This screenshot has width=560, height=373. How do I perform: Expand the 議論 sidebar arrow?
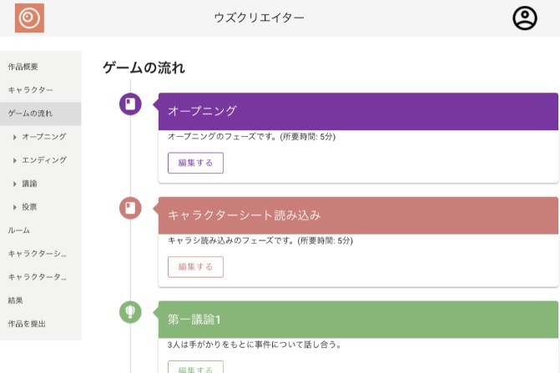click(x=15, y=183)
